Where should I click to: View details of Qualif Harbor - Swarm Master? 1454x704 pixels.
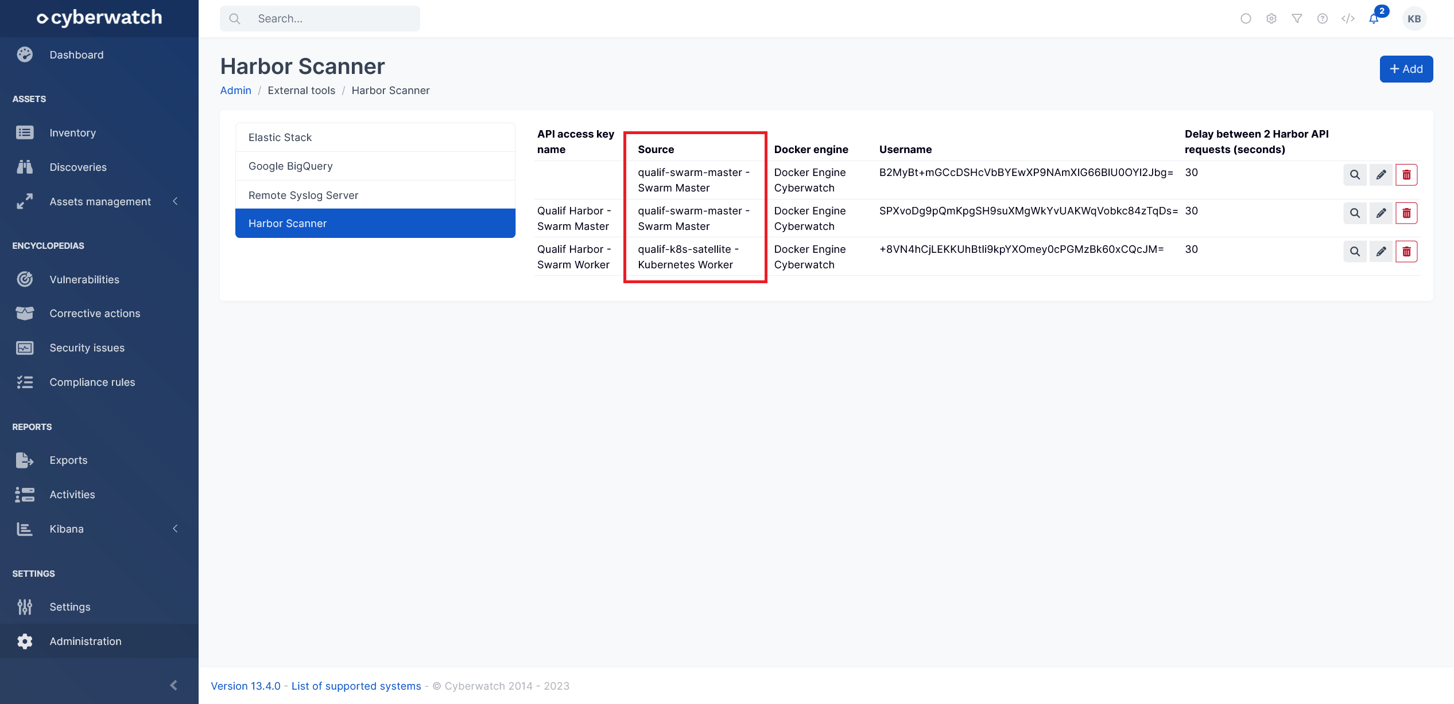pyautogui.click(x=1355, y=213)
